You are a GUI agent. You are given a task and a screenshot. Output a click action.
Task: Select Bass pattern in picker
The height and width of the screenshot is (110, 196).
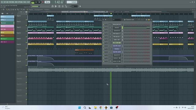(7, 35)
